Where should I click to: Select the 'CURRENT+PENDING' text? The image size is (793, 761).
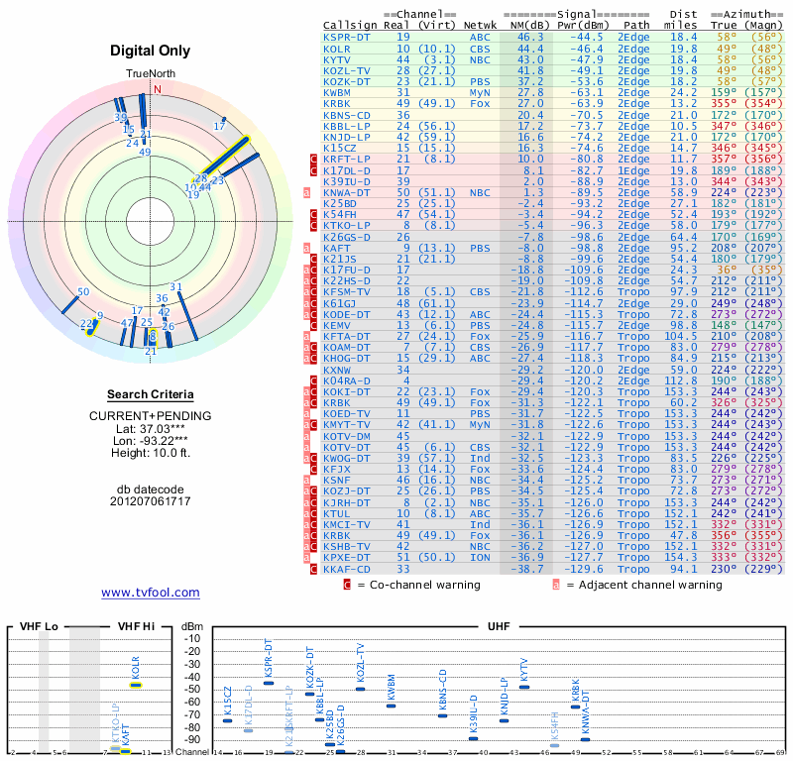151,416
